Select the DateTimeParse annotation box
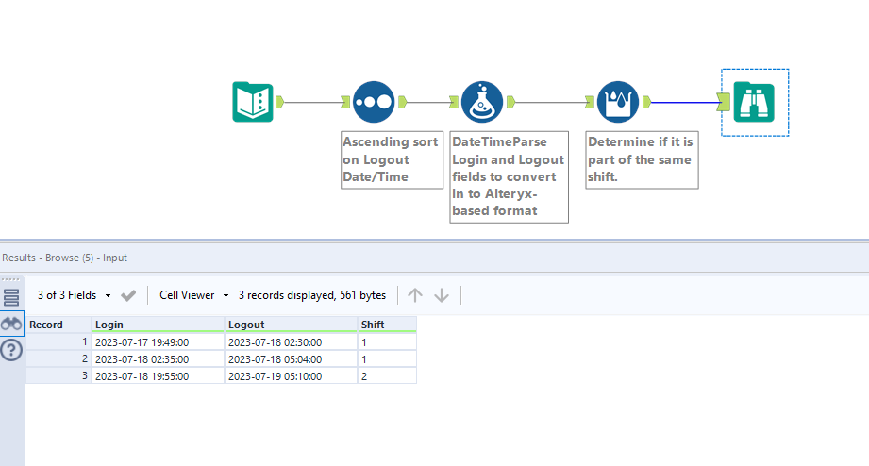 pyautogui.click(x=509, y=176)
